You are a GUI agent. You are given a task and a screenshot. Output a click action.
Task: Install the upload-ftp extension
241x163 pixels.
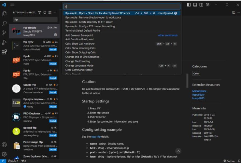coord(53,135)
